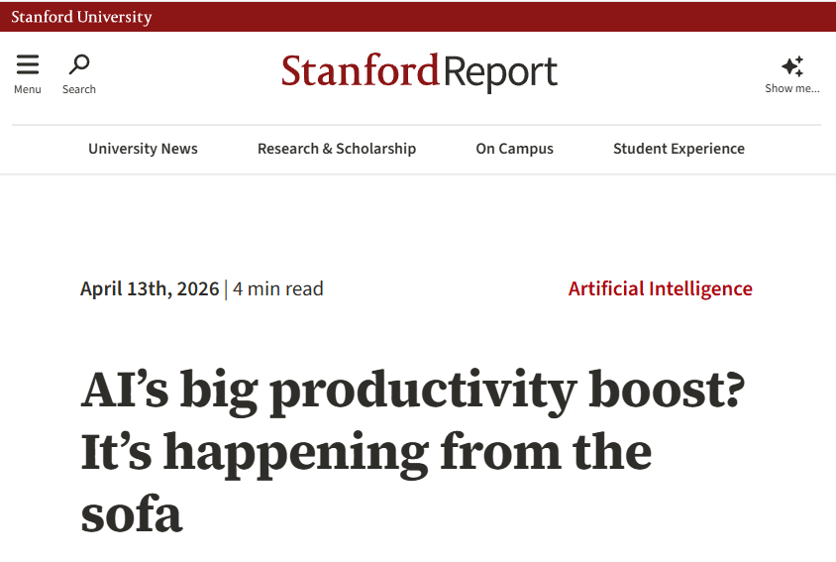
Task: Open Student Experience nav item
Action: 679,149
